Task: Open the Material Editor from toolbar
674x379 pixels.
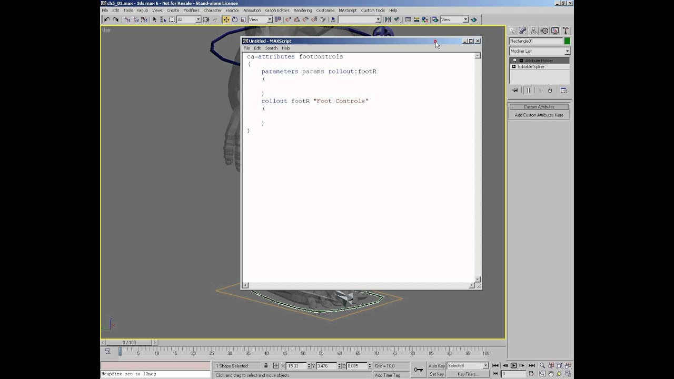Action: click(425, 19)
